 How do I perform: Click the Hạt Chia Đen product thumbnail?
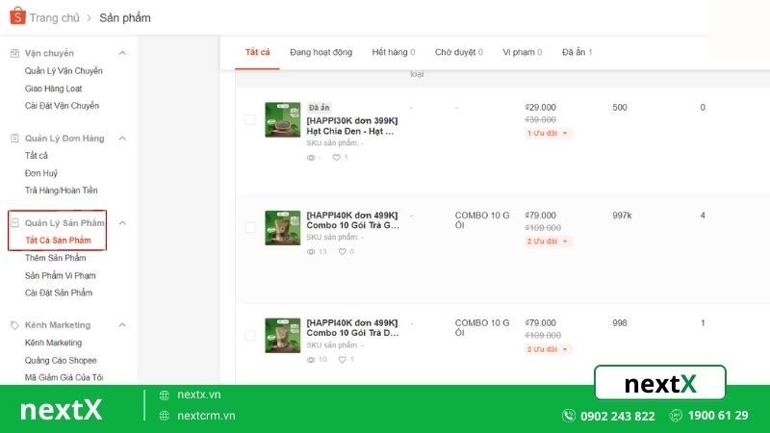coord(283,120)
